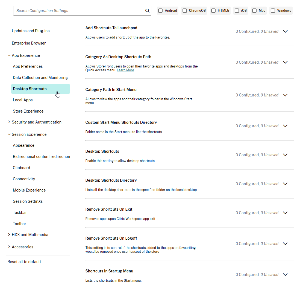Click Reset all to default
The width and height of the screenshot is (300, 291).
(x=24, y=262)
